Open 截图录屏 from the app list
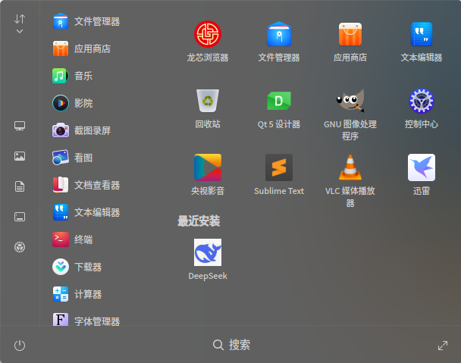Image resolution: width=461 pixels, height=363 pixels. 82,130
